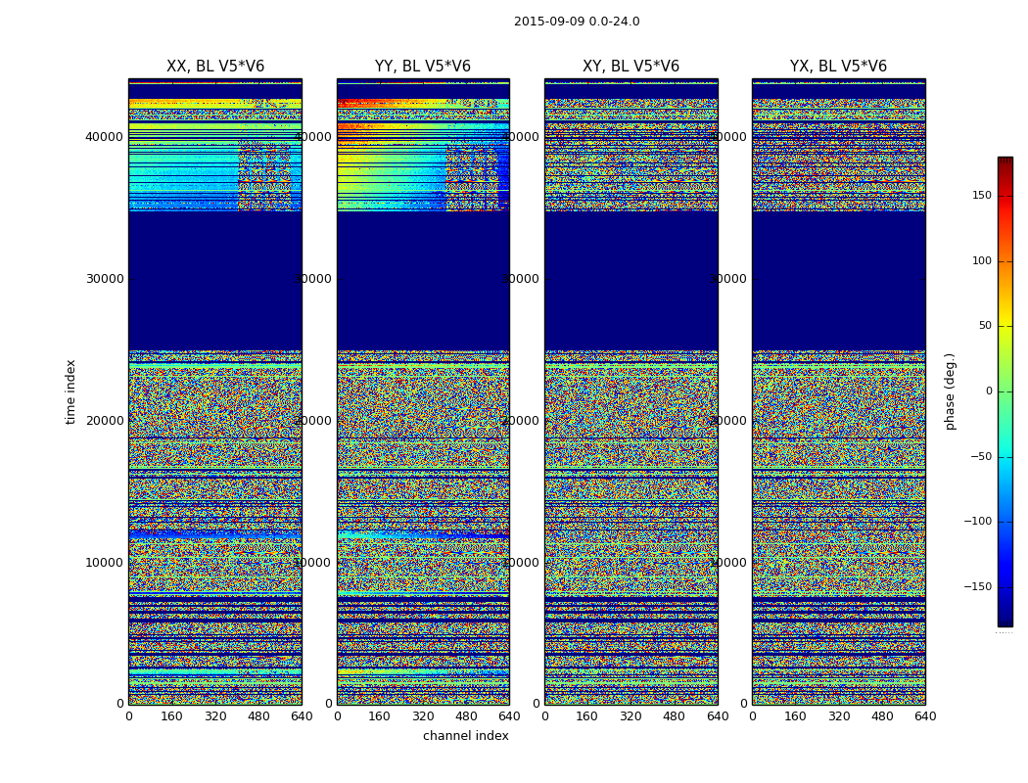Click the 'phase (deg.)' colorbar label

(950, 391)
